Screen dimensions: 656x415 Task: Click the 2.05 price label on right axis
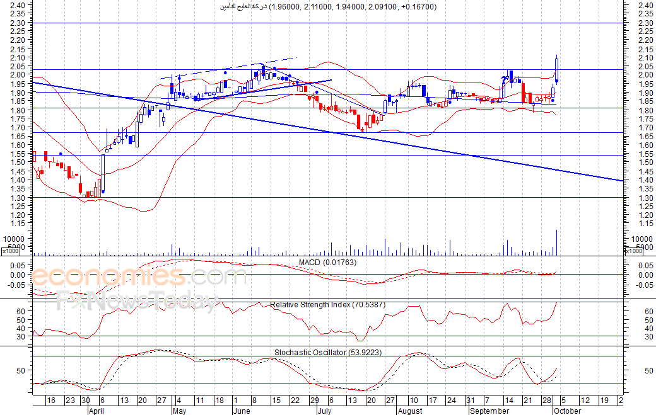(x=645, y=66)
